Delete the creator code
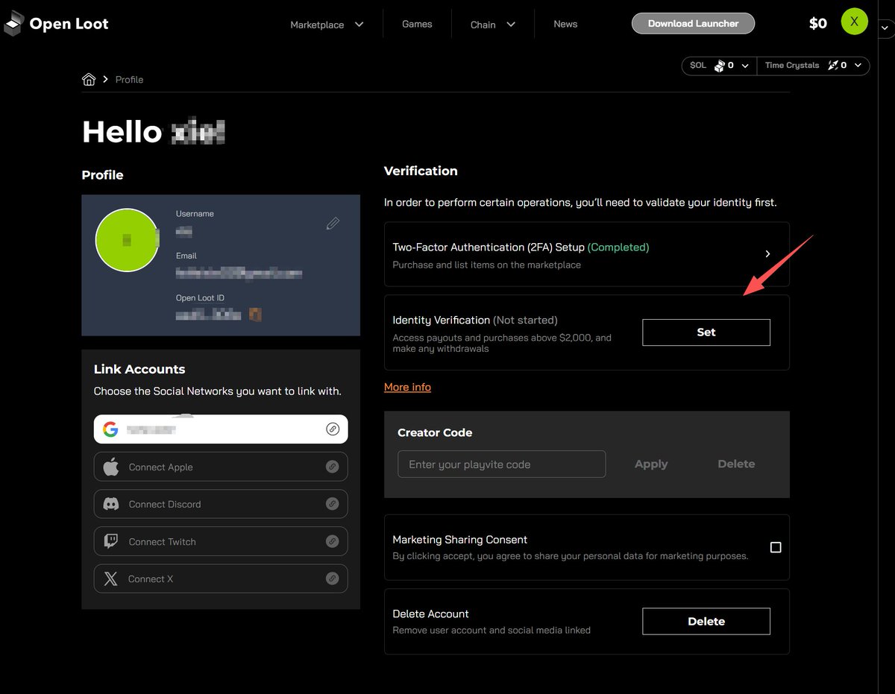Viewport: 895px width, 694px height. (736, 464)
